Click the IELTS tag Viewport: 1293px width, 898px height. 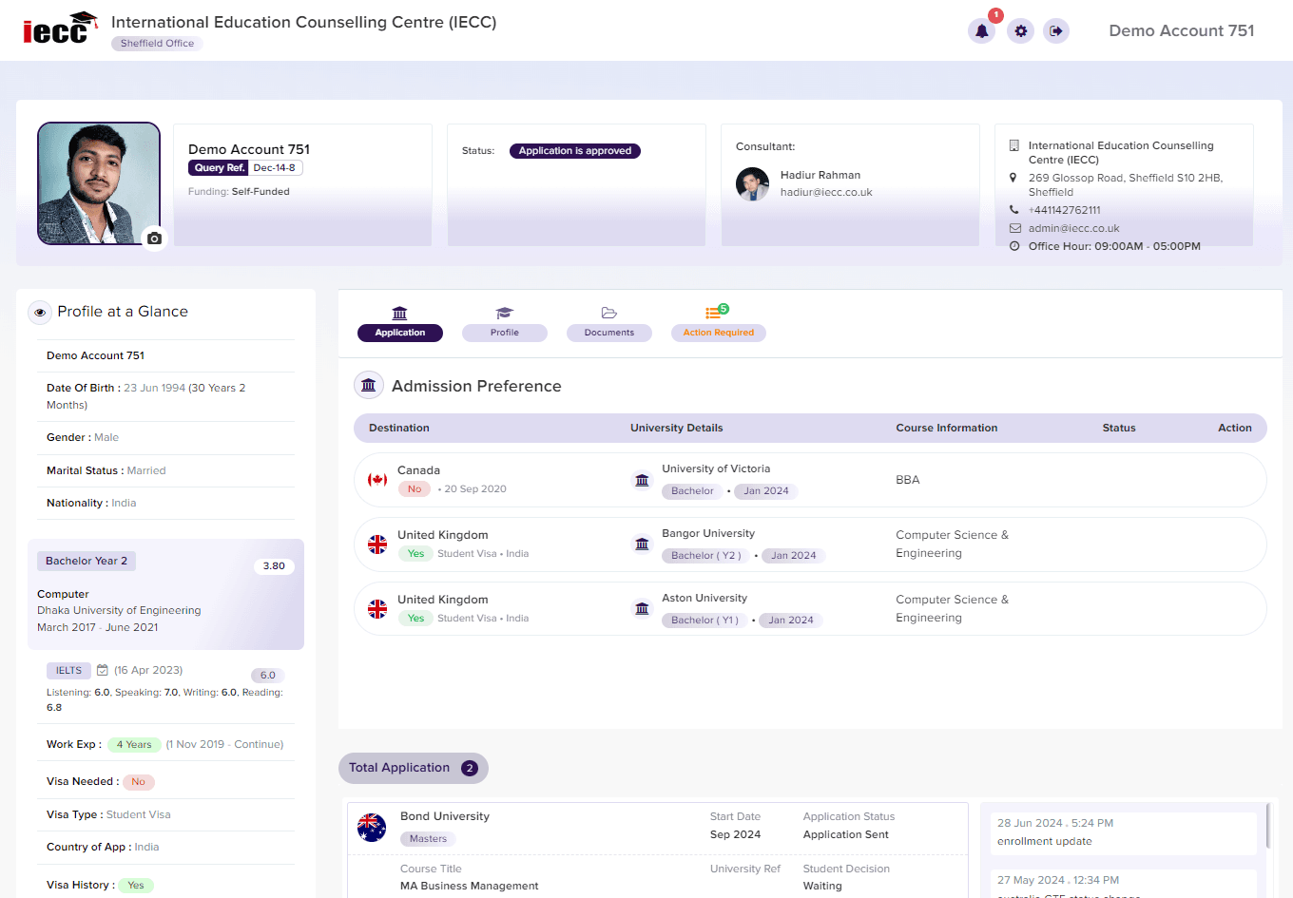(68, 671)
